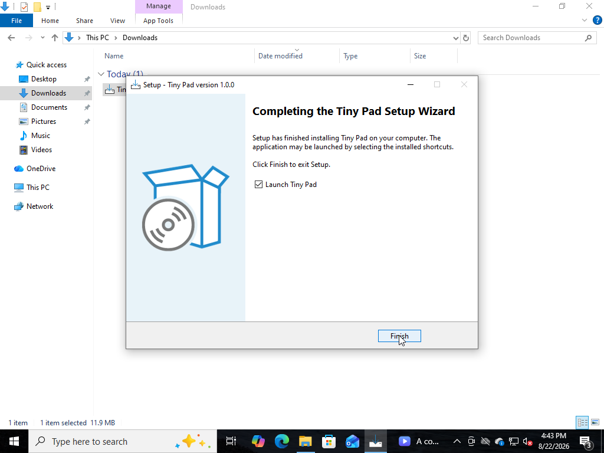Click the Finish button in Setup wizard
The width and height of the screenshot is (604, 453).
[x=399, y=336]
